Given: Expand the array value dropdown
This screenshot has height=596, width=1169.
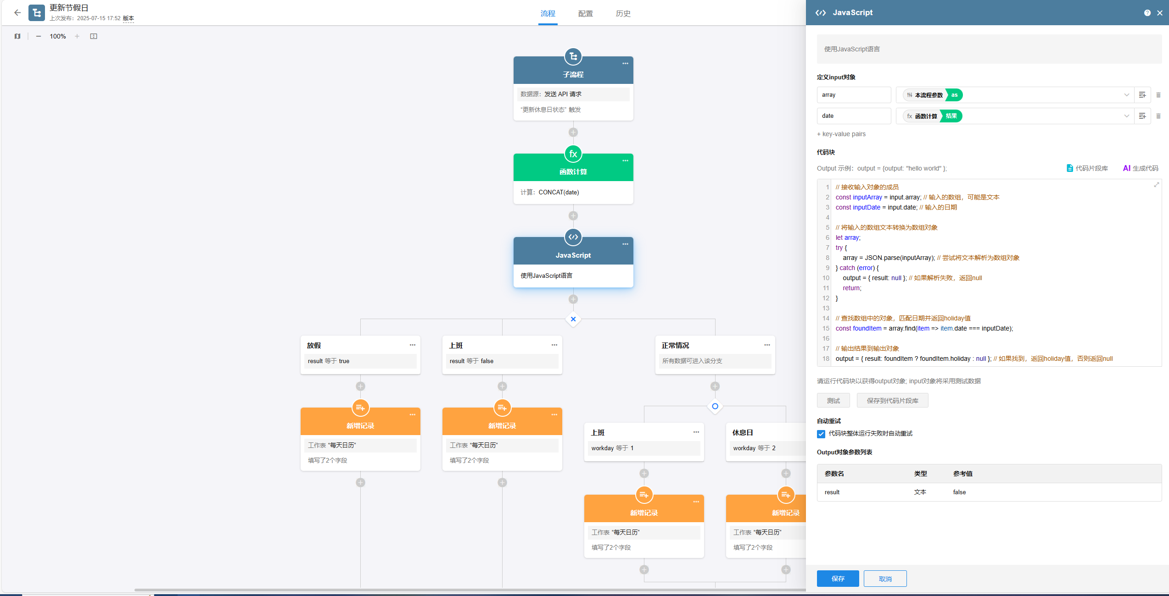Looking at the screenshot, I should (1126, 95).
